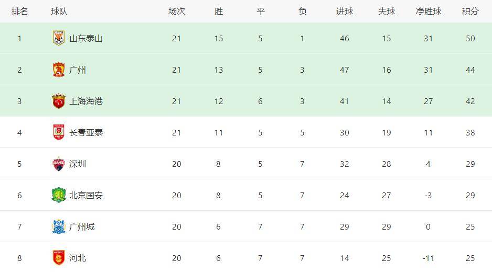Select the 河北 team name text

tap(78, 258)
